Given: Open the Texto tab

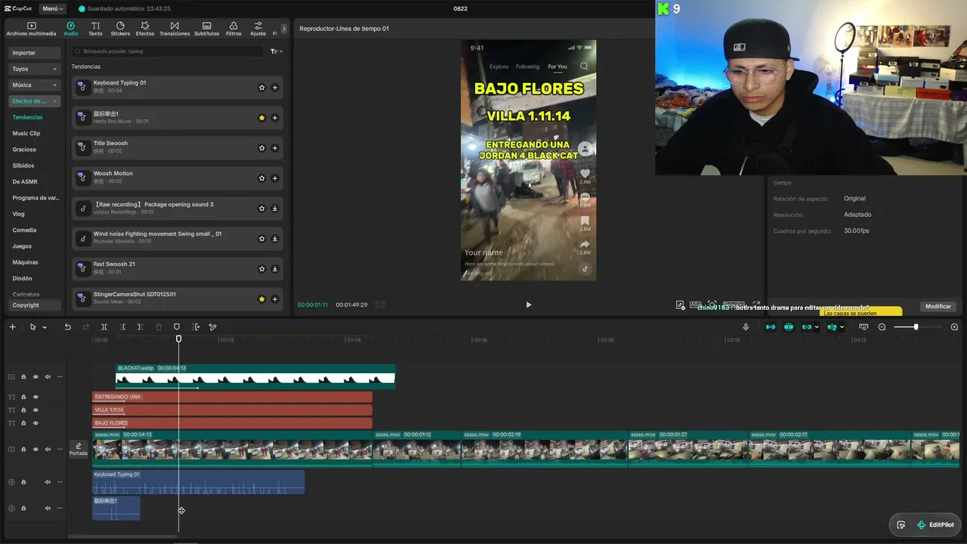Looking at the screenshot, I should (95, 29).
